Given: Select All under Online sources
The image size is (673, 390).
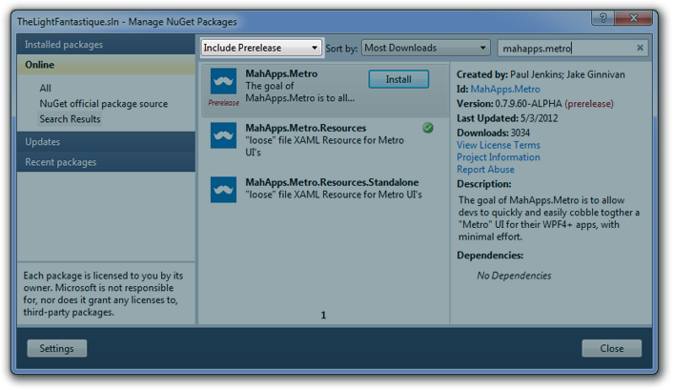Looking at the screenshot, I should coord(45,88).
